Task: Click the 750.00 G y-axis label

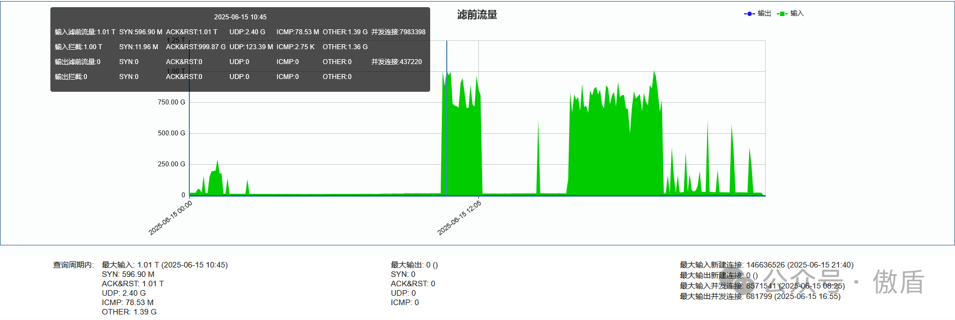Action: tap(172, 102)
